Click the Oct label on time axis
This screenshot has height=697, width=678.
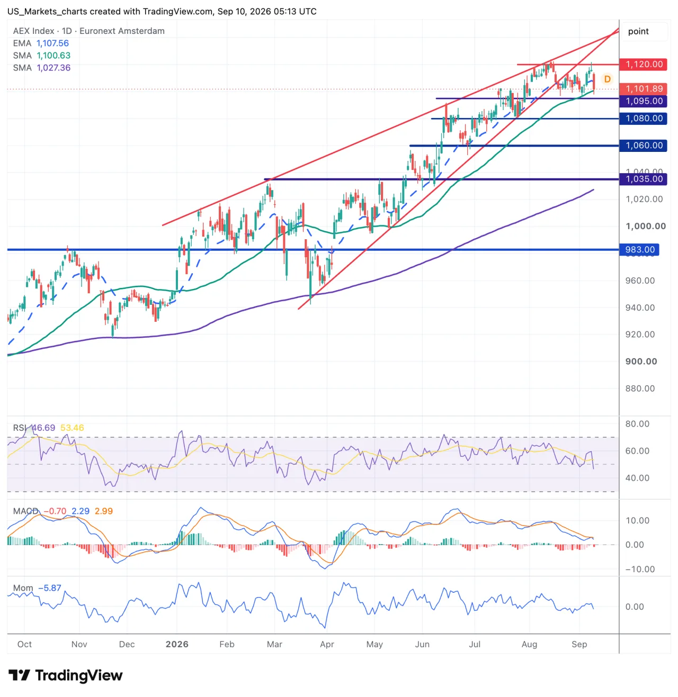(x=24, y=644)
